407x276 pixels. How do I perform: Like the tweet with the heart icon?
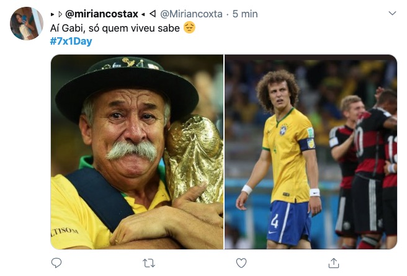(241, 263)
